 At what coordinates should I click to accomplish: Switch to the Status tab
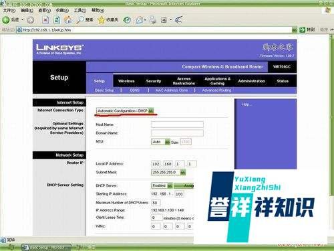coord(283,81)
